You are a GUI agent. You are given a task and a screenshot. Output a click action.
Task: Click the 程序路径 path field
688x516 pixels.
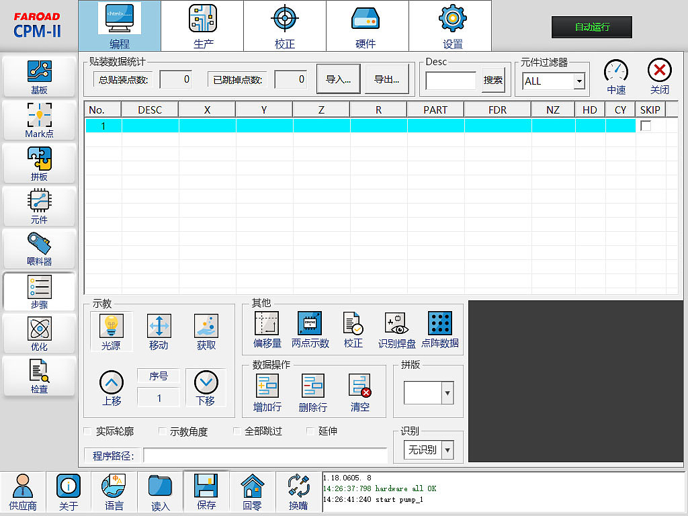point(265,456)
